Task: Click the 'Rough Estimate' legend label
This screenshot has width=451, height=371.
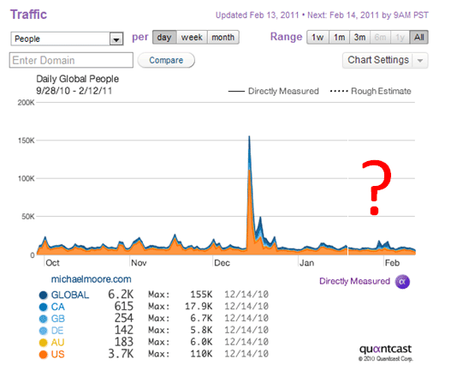Action: click(381, 92)
